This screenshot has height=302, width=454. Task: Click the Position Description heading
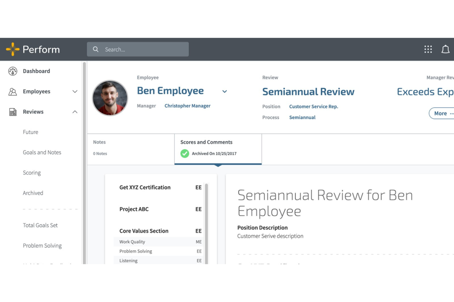262,228
